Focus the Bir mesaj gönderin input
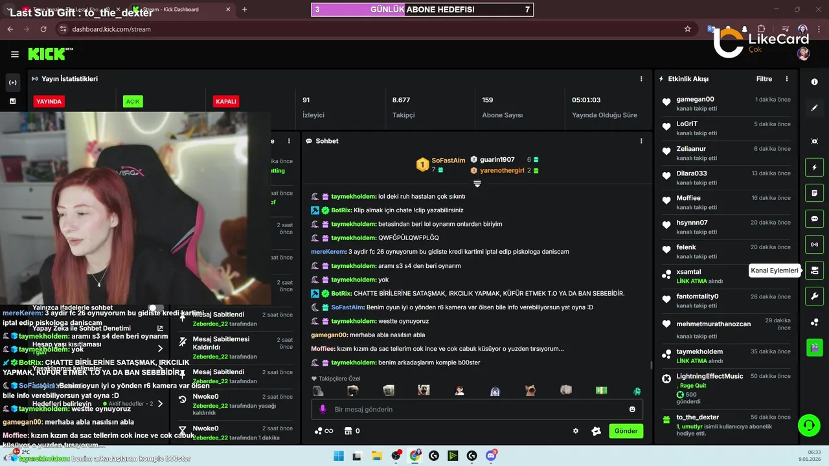Screen dimensions: 829x466 476,409
